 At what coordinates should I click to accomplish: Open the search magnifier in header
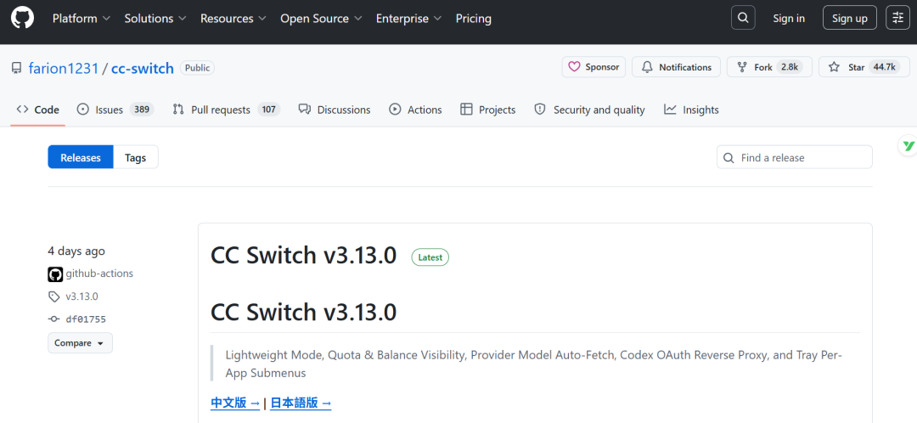743,18
